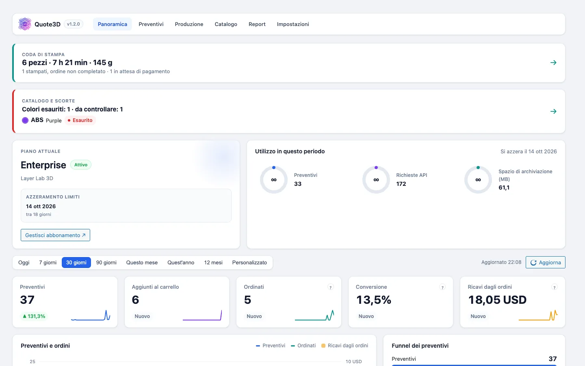The height and width of the screenshot is (366, 585).
Task: Click the Quote3D logo icon
Action: click(25, 24)
